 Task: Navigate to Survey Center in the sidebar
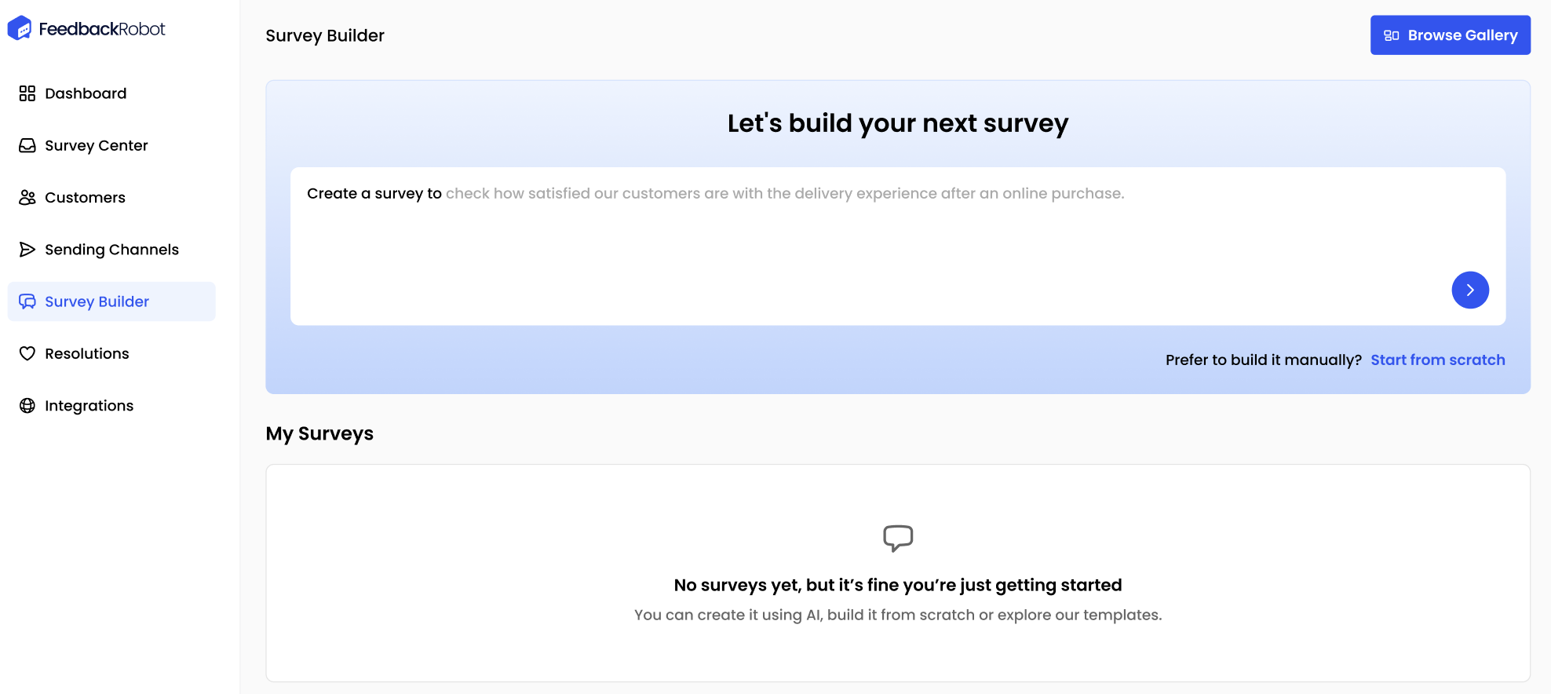click(x=96, y=145)
